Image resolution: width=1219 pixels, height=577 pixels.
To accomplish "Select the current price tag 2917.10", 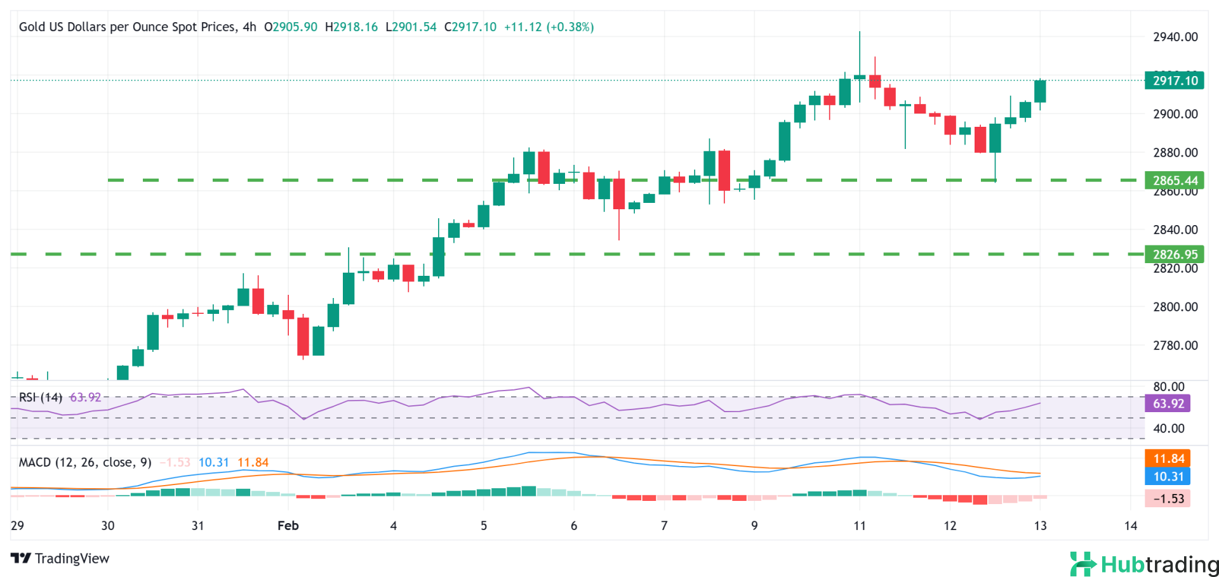I will tap(1174, 81).
